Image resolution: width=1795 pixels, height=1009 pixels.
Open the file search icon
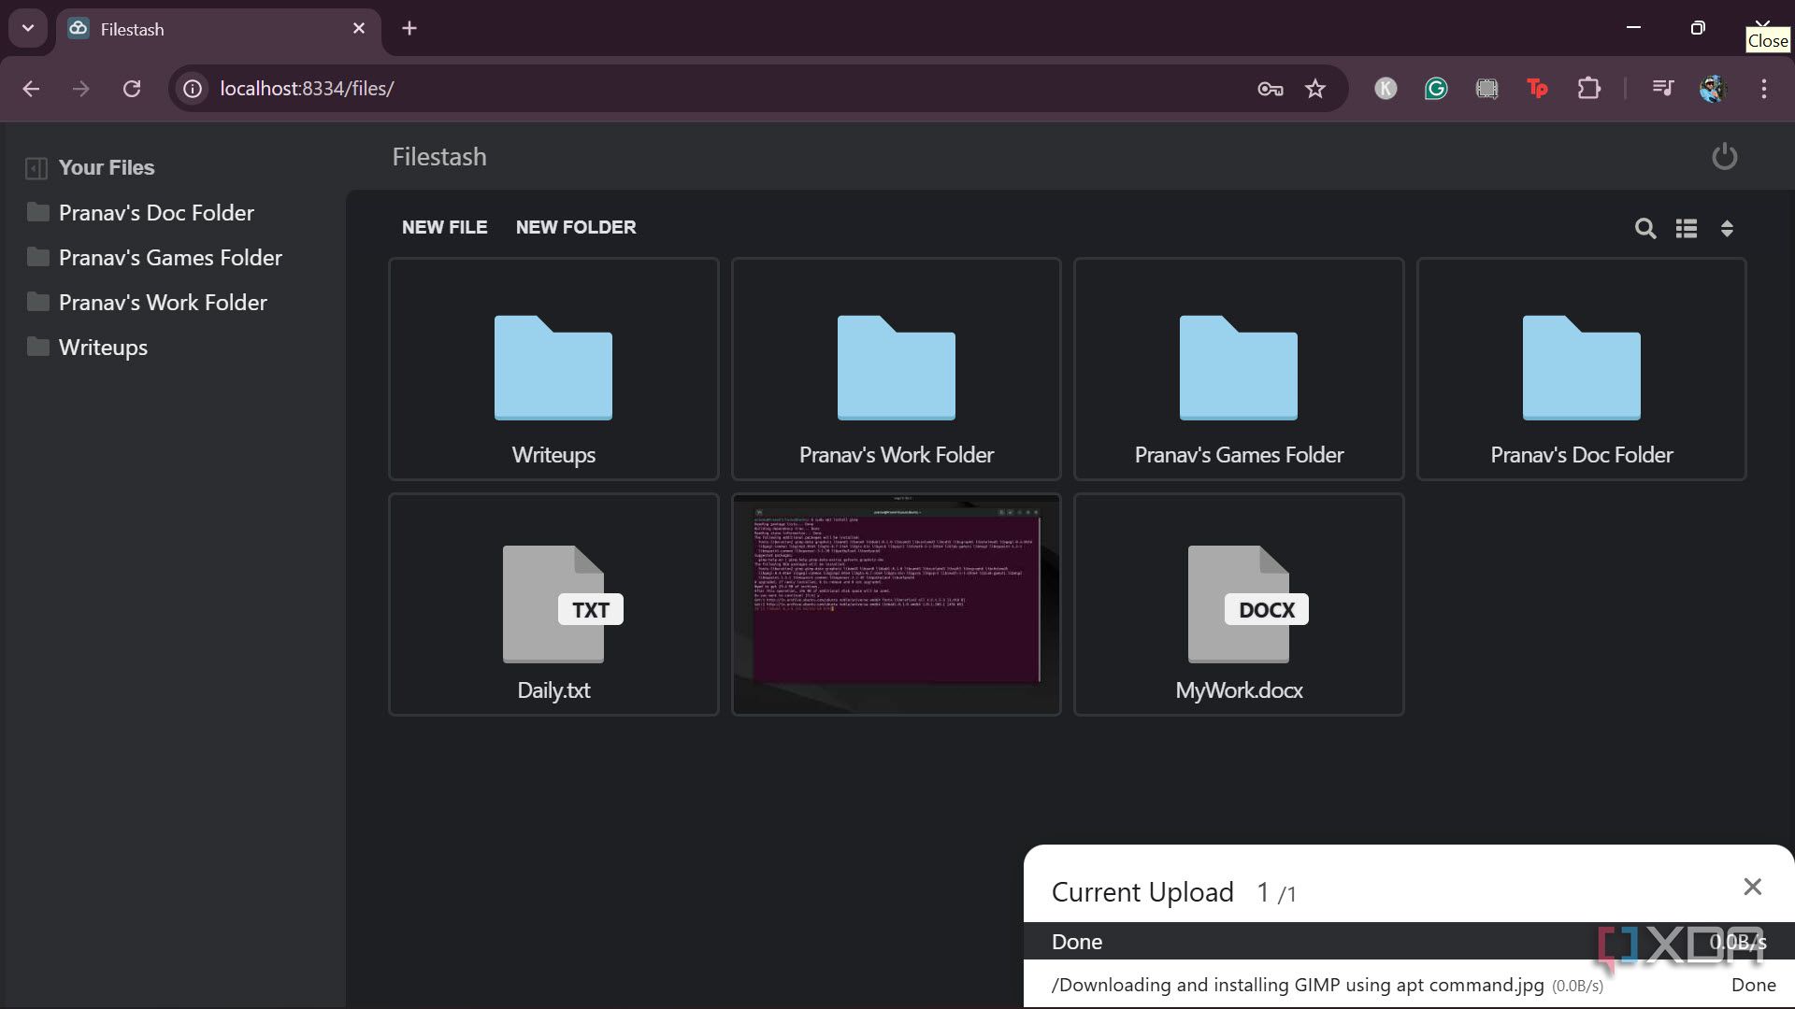[1645, 228]
